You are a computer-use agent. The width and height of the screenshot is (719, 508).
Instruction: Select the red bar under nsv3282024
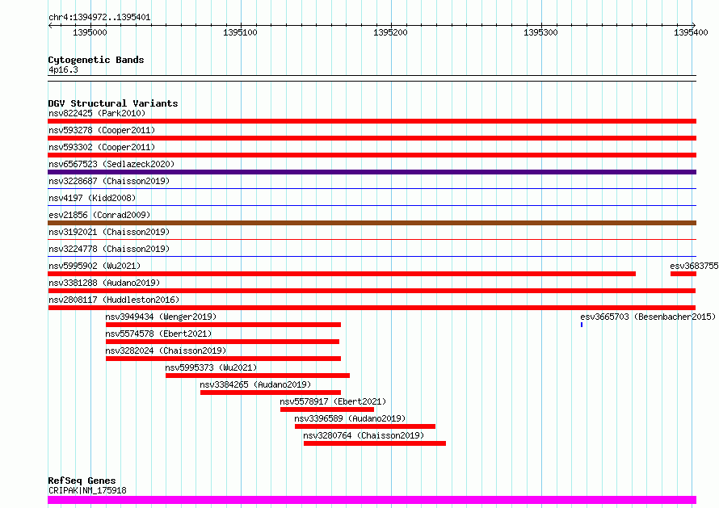point(223,359)
